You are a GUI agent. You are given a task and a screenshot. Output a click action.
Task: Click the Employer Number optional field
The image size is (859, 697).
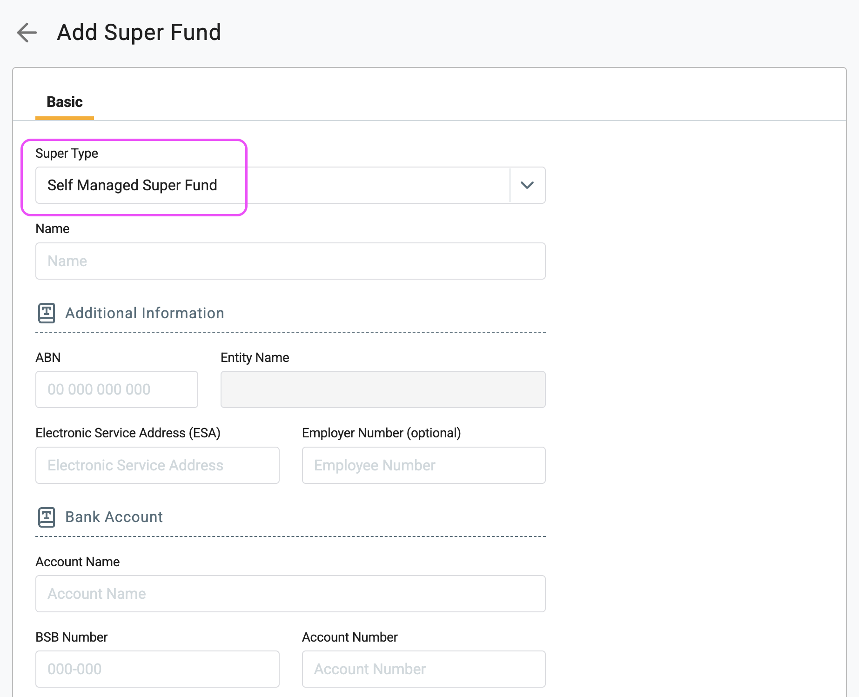coord(424,465)
